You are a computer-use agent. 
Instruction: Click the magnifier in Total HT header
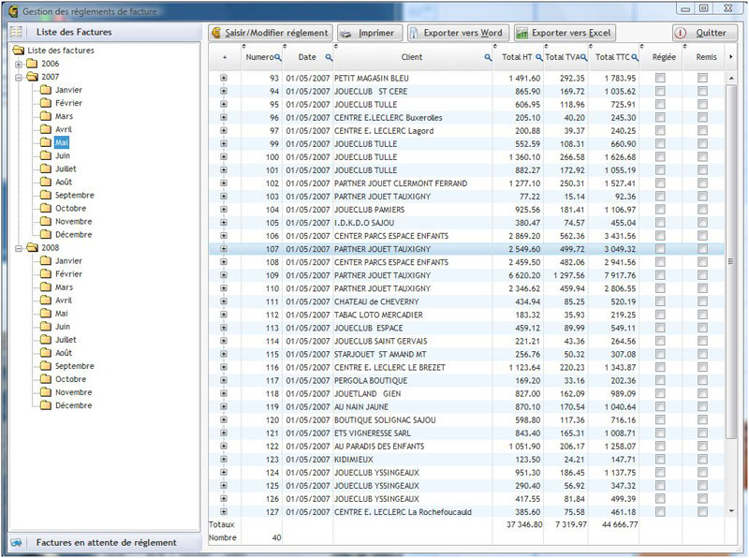539,57
